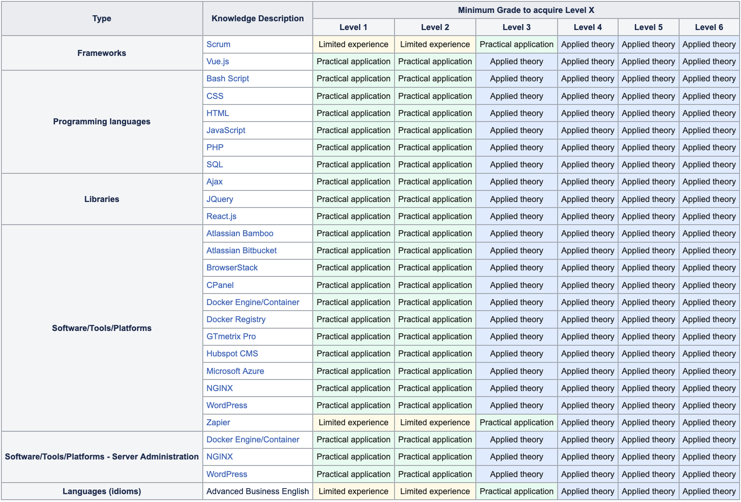Click the Vue.js link

[x=218, y=61]
